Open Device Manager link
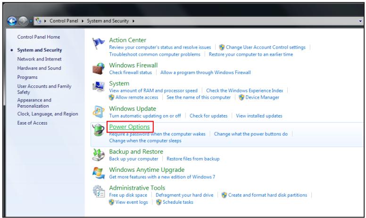The width and height of the screenshot is (366, 218). 262,98
